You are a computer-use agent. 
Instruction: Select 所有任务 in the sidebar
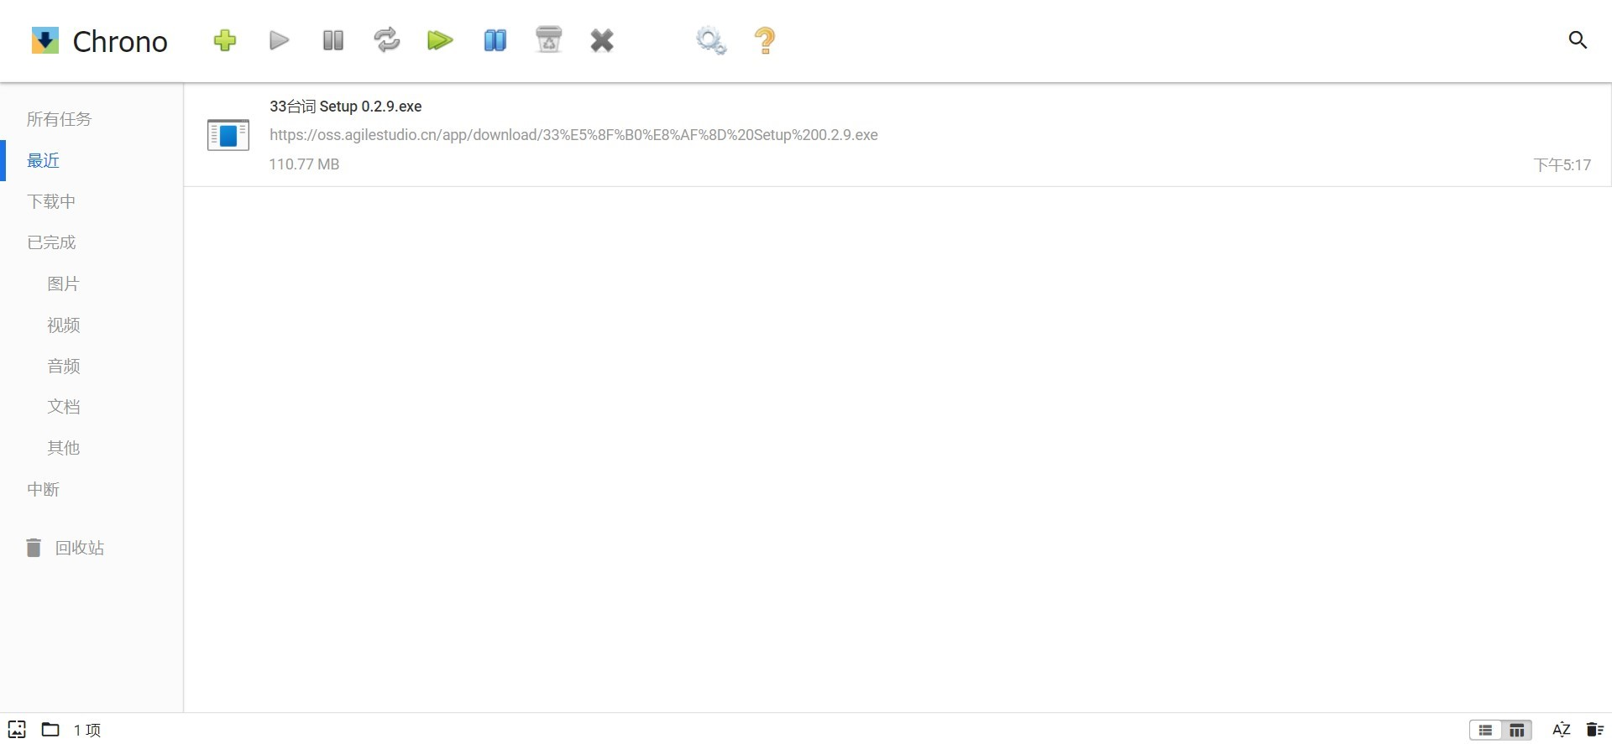(60, 119)
